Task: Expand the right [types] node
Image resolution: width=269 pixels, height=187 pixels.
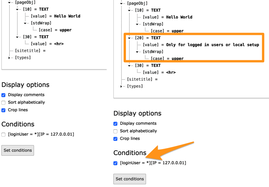Action: [x=122, y=86]
